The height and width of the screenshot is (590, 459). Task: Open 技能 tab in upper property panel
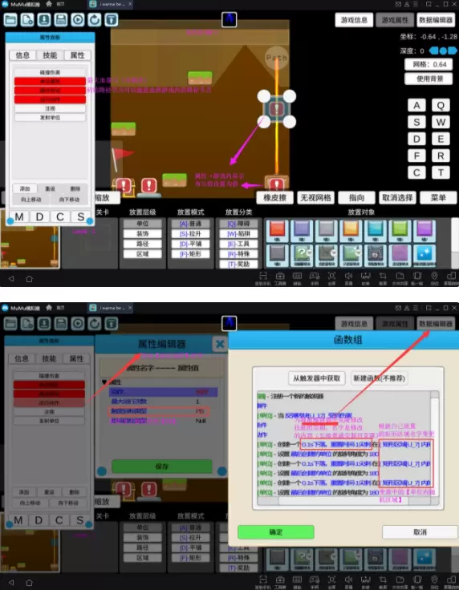click(50, 55)
